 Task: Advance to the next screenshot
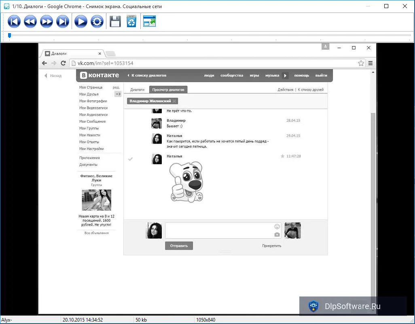[x=47, y=21]
